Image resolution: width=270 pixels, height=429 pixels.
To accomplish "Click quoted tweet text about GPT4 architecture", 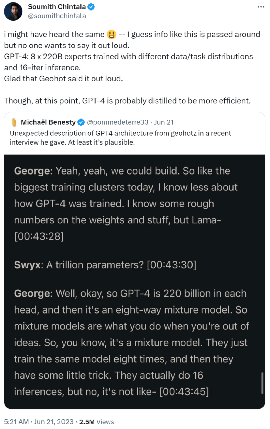I will (120, 138).
